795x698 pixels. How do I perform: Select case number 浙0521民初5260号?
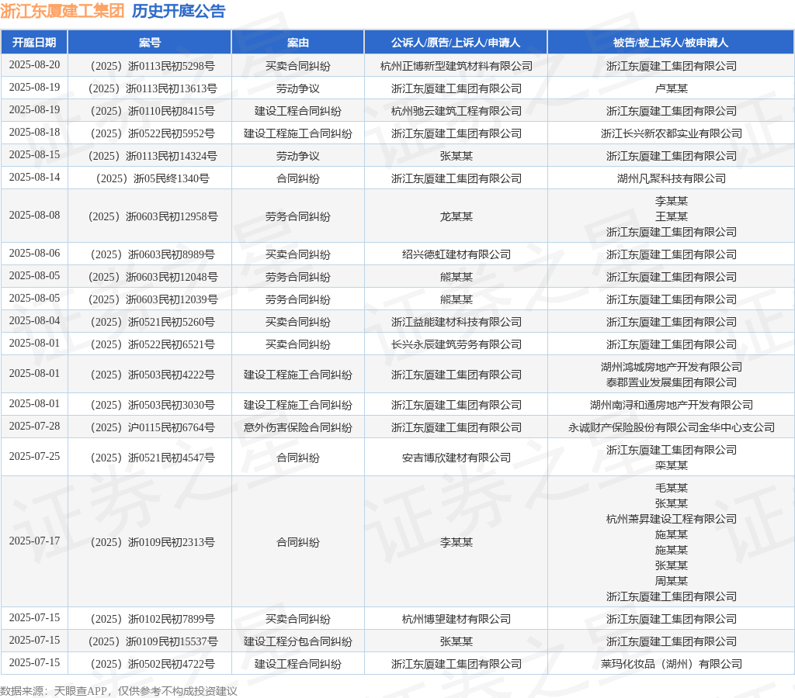click(172, 322)
